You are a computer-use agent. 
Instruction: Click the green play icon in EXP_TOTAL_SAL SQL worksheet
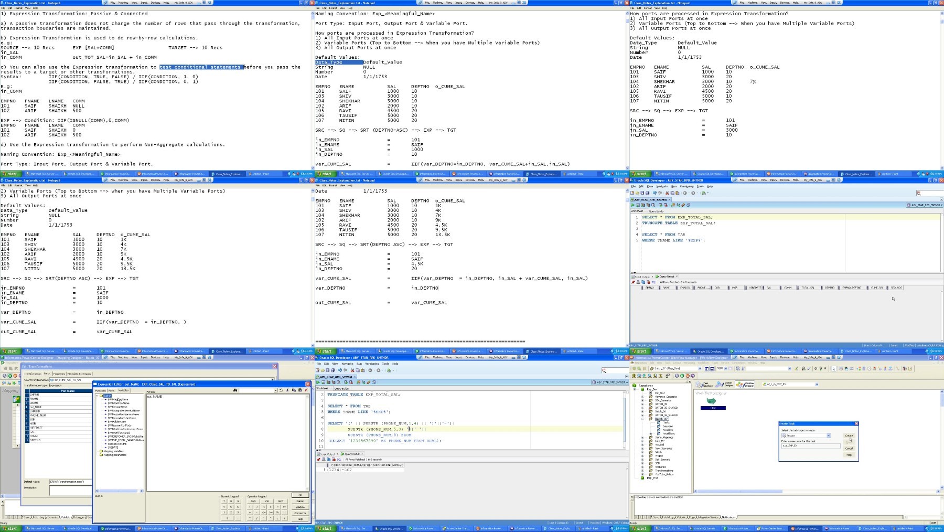632,205
